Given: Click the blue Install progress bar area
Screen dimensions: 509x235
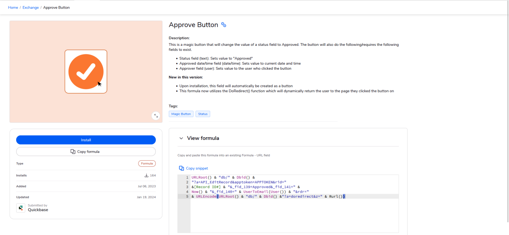Looking at the screenshot, I should (86, 140).
